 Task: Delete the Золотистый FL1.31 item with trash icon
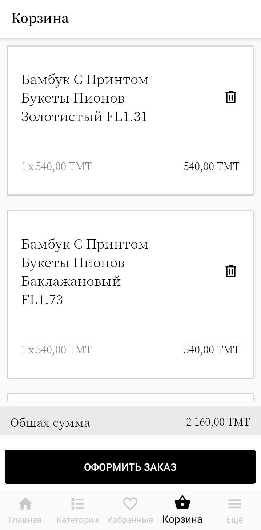pyautogui.click(x=231, y=97)
